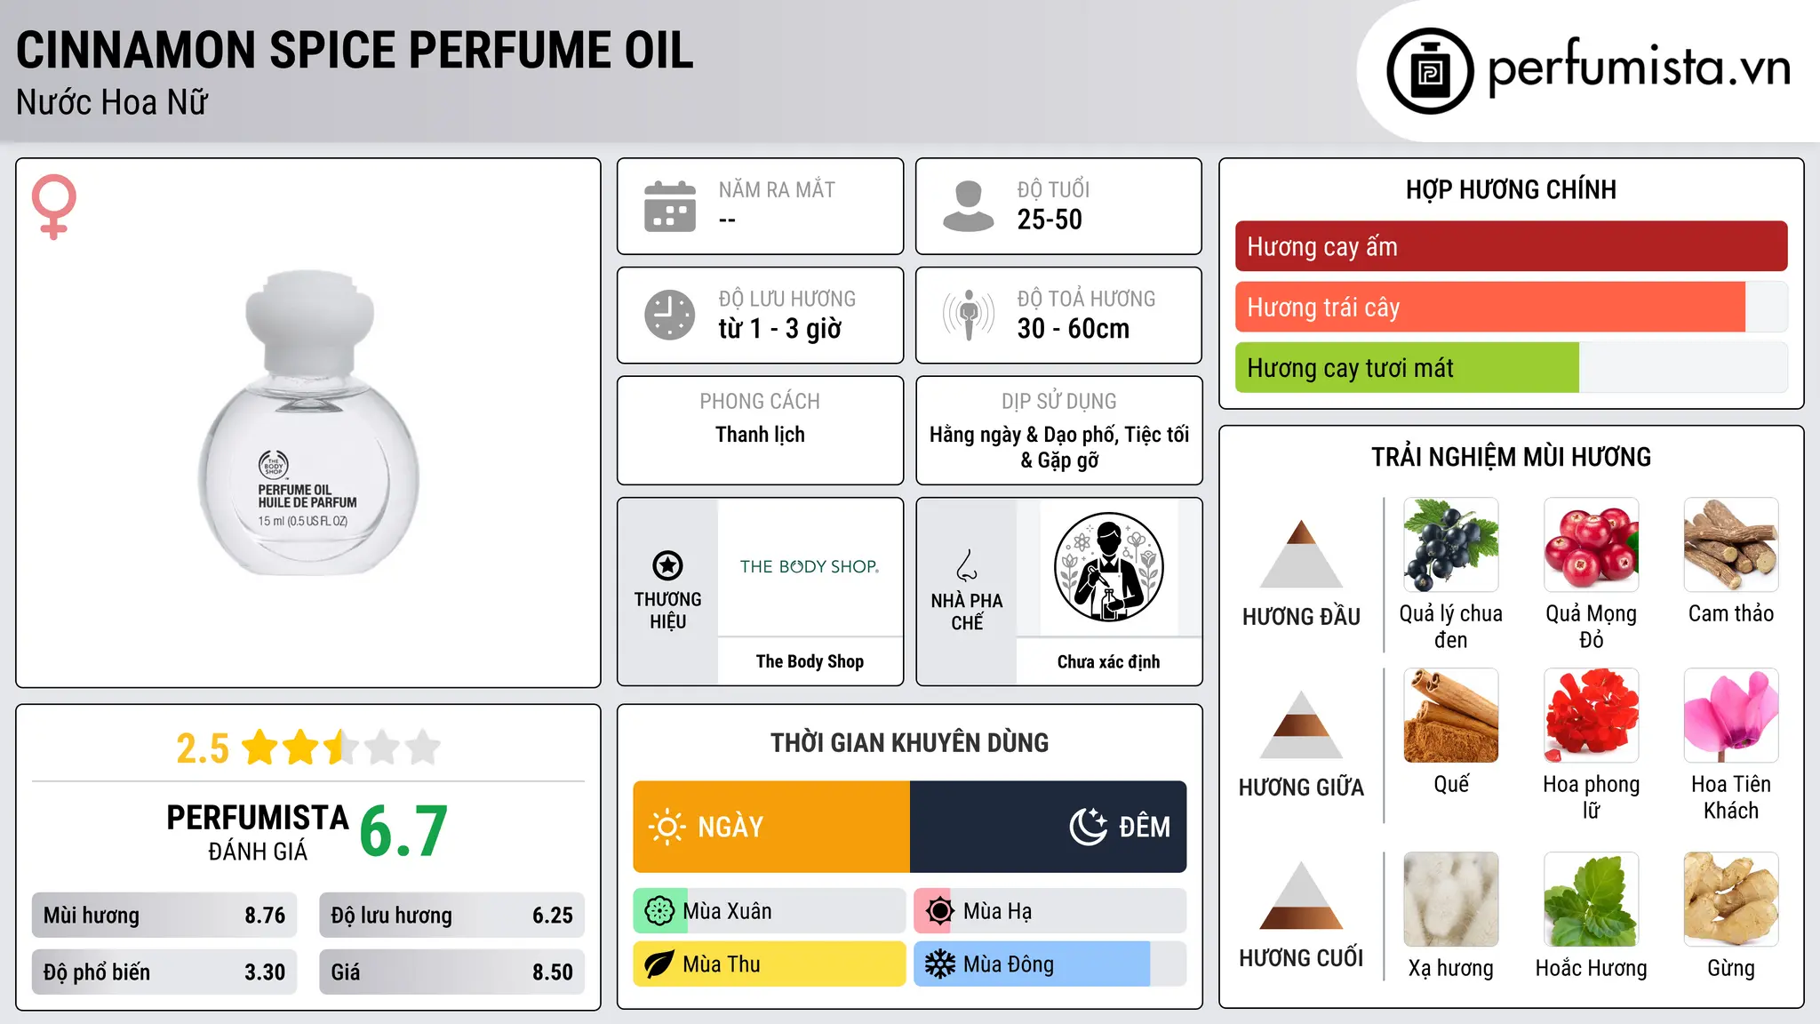1820x1024 pixels.
Task: Click the 30 - 60cm sillage value
Action: [1073, 329]
